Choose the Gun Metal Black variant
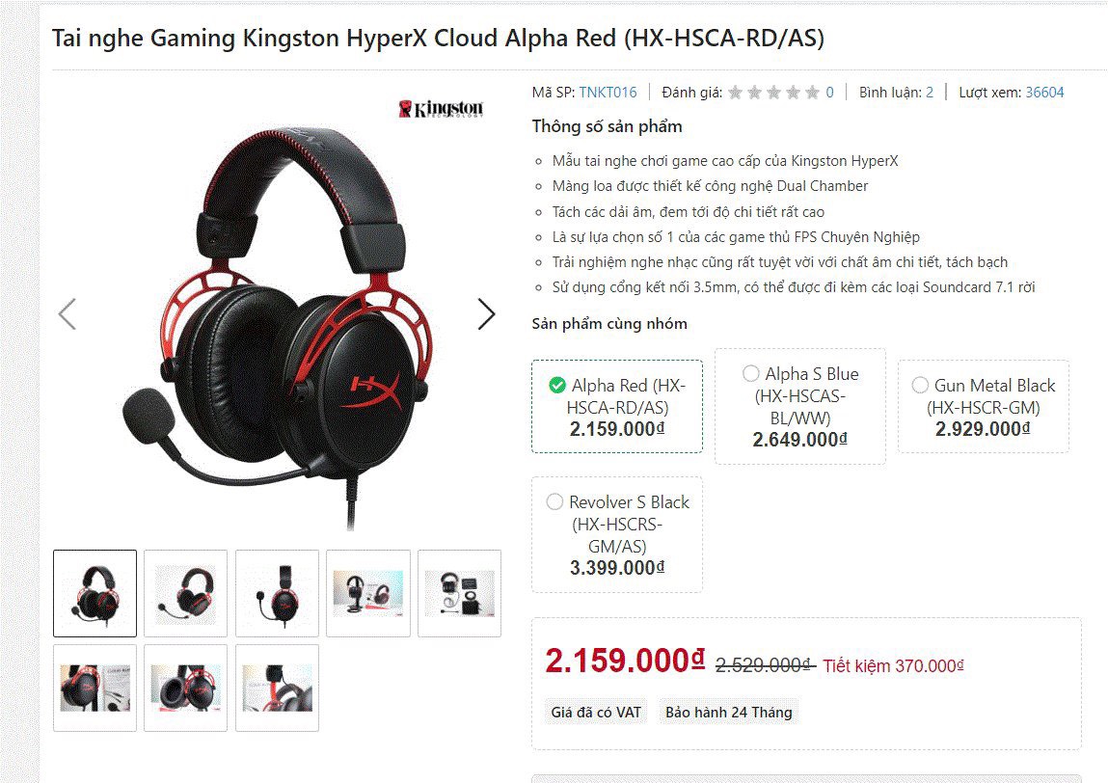 [983, 406]
